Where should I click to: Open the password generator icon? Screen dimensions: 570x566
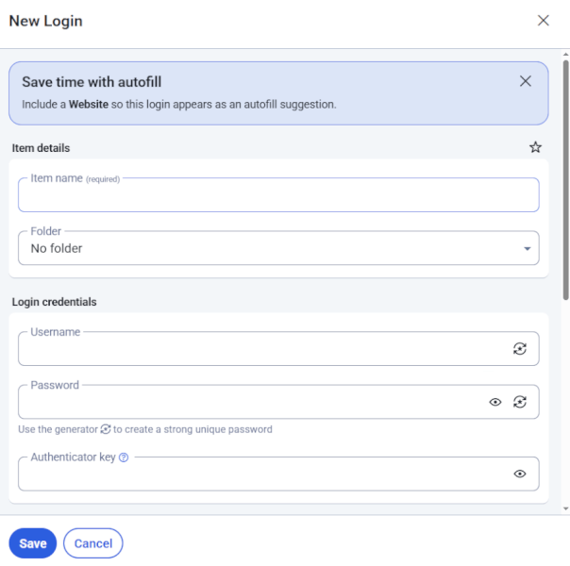point(520,402)
